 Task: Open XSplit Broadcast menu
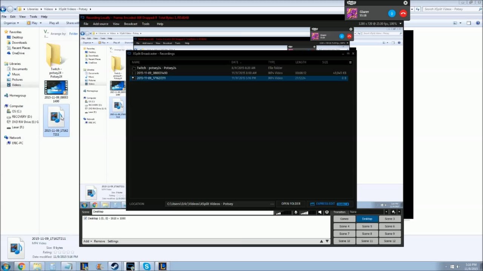131,24
